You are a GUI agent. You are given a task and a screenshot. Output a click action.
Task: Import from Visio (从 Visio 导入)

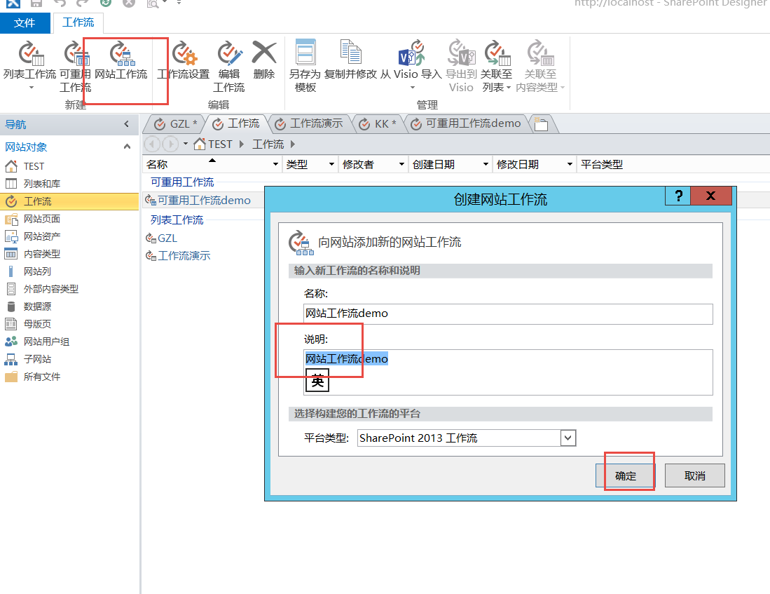click(411, 67)
